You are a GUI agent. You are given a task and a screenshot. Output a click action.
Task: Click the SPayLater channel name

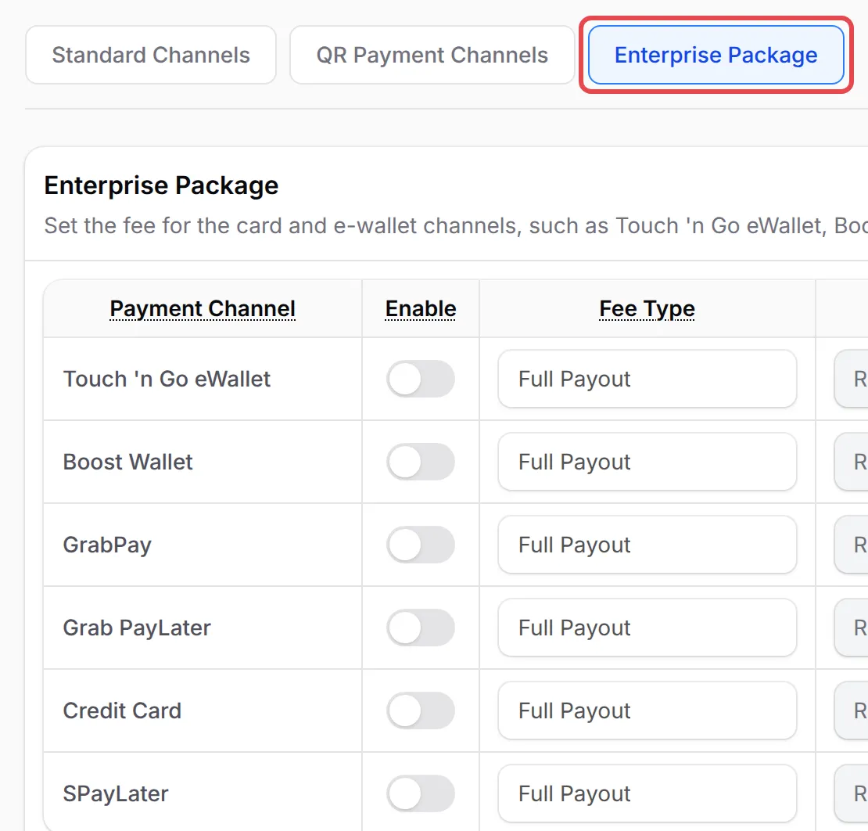[x=116, y=794]
